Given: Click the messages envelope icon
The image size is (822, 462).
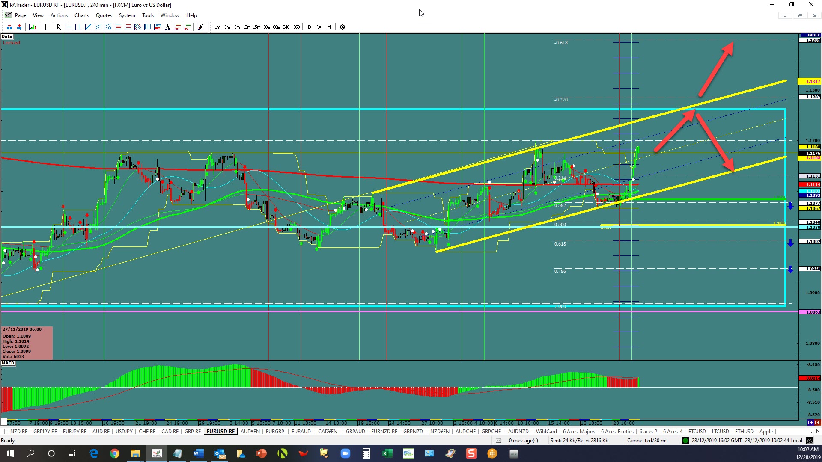Looking at the screenshot, I should 498,441.
